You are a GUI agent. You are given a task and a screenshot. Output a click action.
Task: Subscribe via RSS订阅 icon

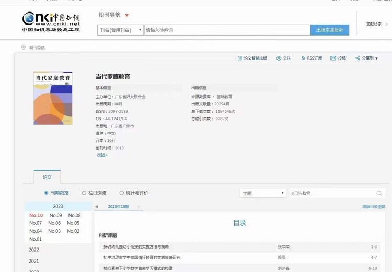click(303, 58)
